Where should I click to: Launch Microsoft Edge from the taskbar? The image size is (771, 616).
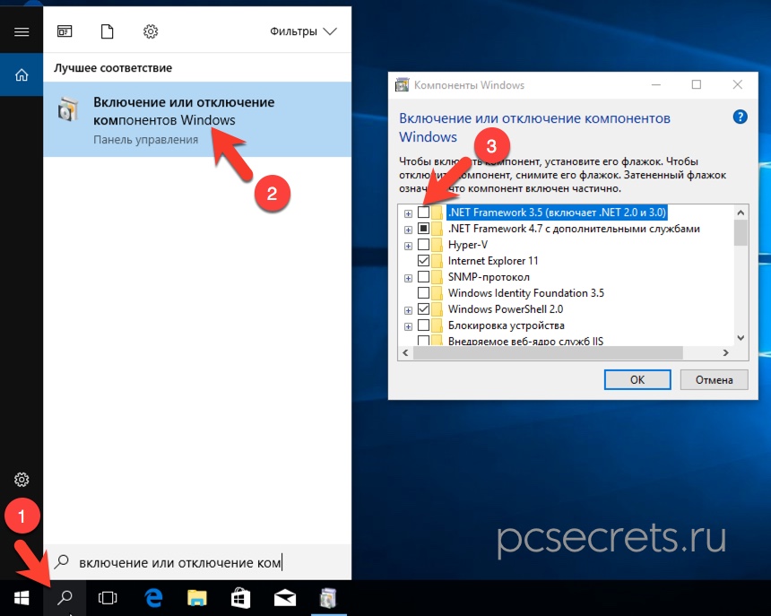pos(152,596)
